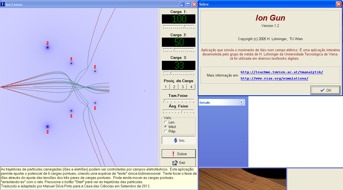Choose the Méd. speed option
Viewport: 343px width, 190px height.
pyautogui.click(x=166, y=127)
